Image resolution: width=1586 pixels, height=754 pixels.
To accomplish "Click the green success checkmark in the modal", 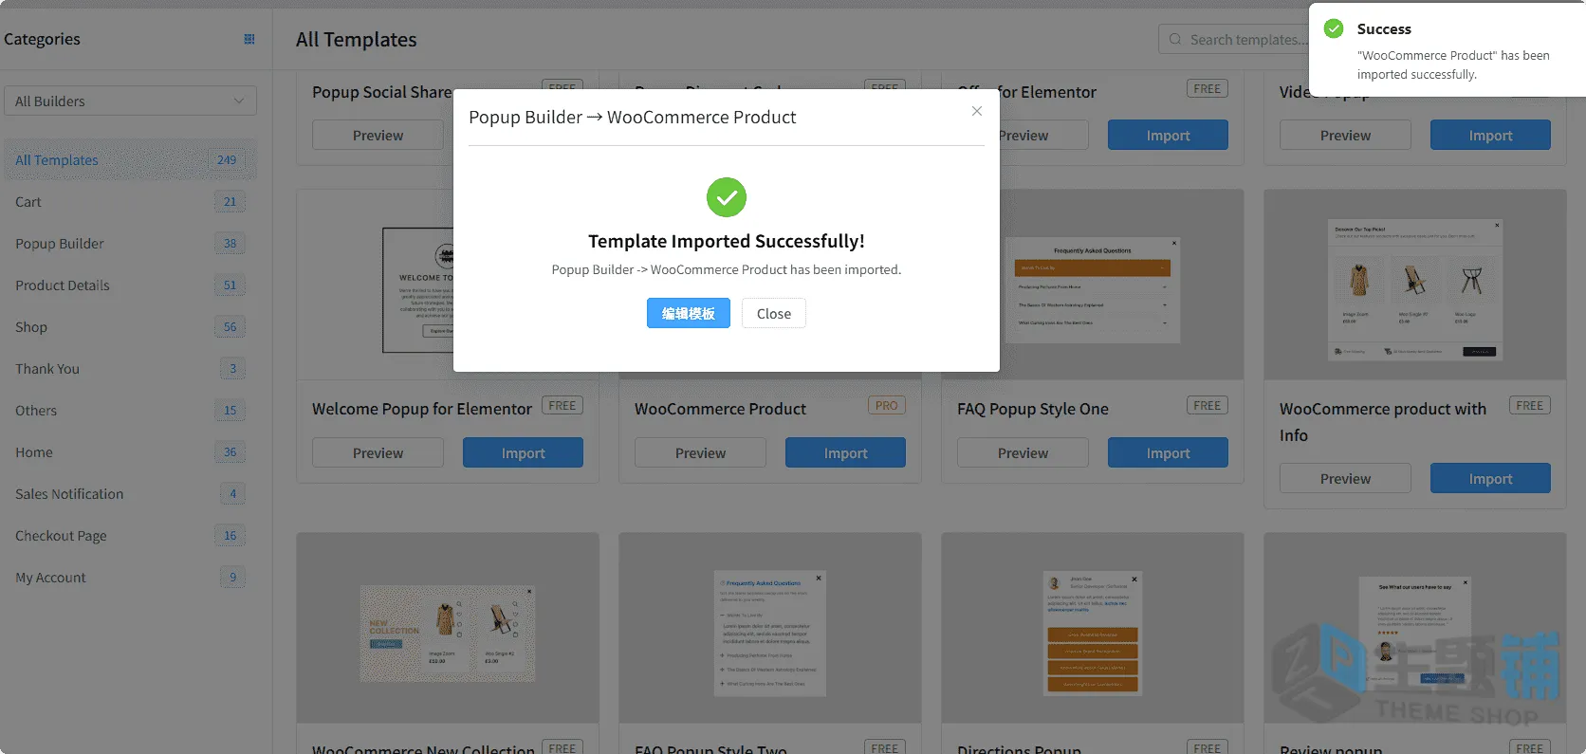I will click(727, 197).
